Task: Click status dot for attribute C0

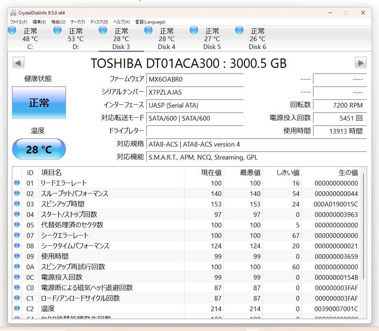Action: 17,287
